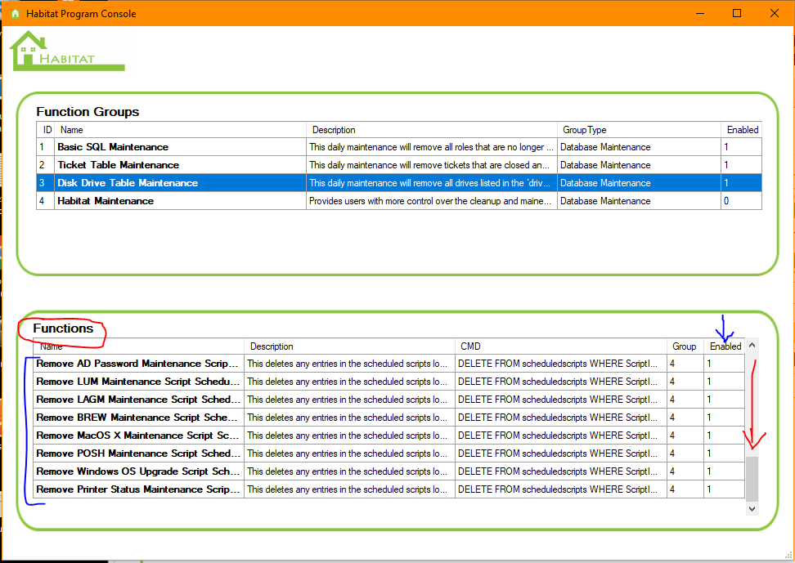The image size is (795, 563).
Task: Click the scroll down arrow in Functions list
Action: pyautogui.click(x=752, y=508)
